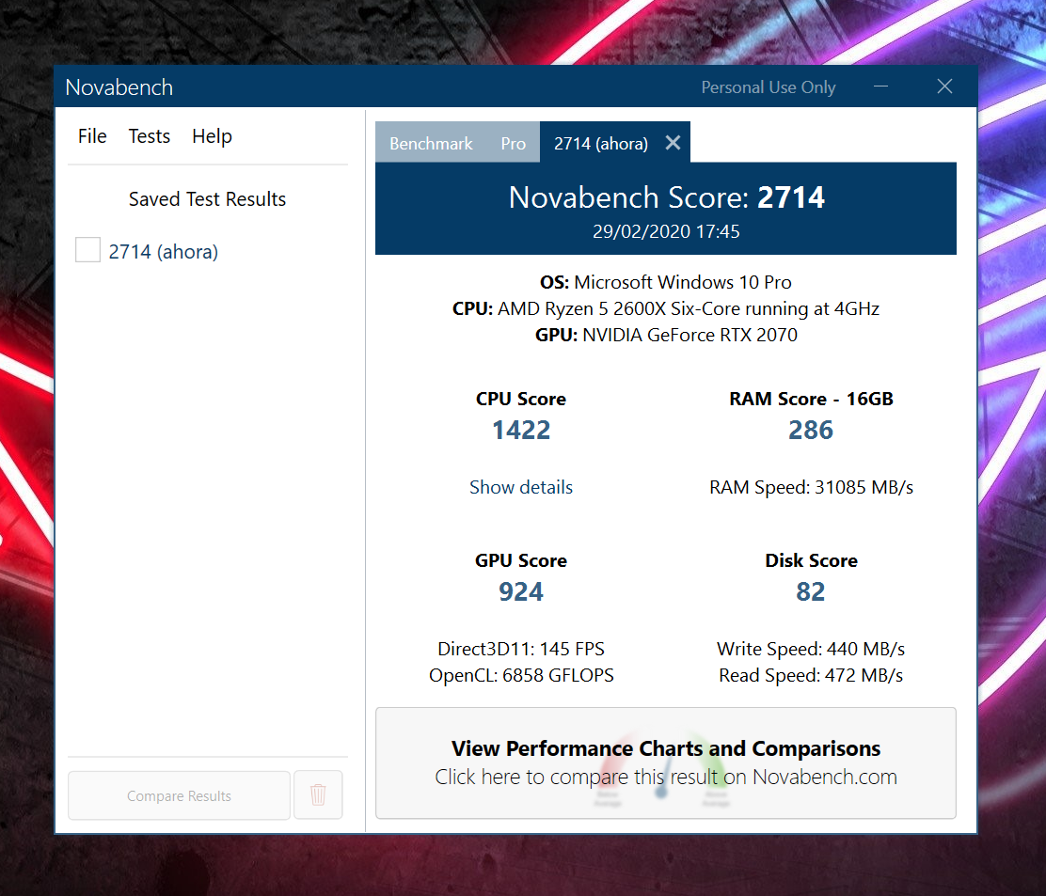Minimize the Novabench window
The height and width of the screenshot is (896, 1046).
point(881,86)
